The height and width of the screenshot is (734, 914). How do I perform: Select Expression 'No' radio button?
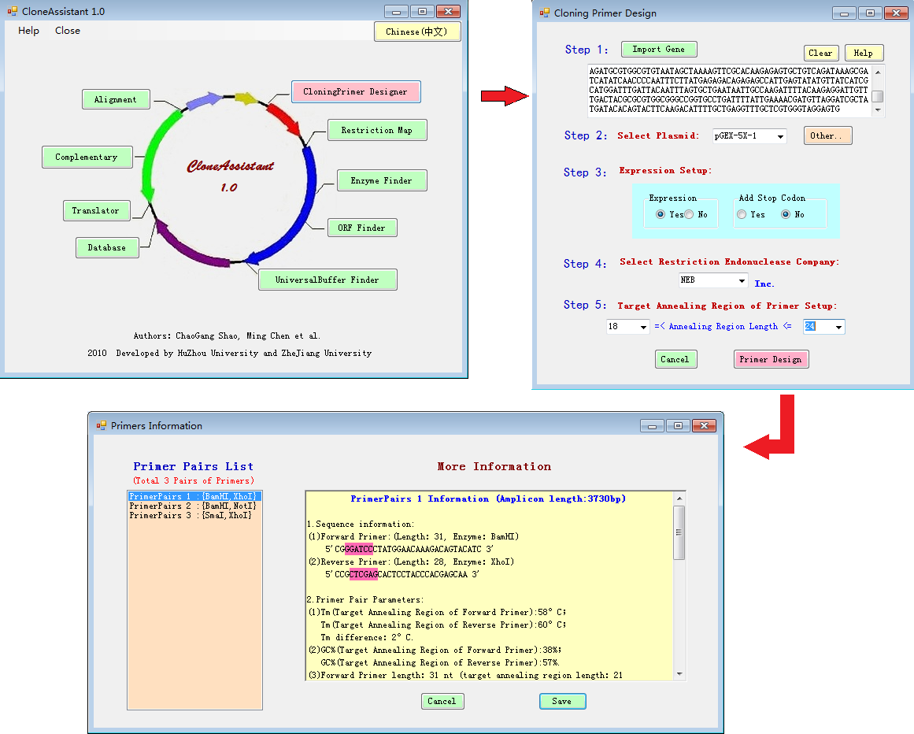coord(690,215)
